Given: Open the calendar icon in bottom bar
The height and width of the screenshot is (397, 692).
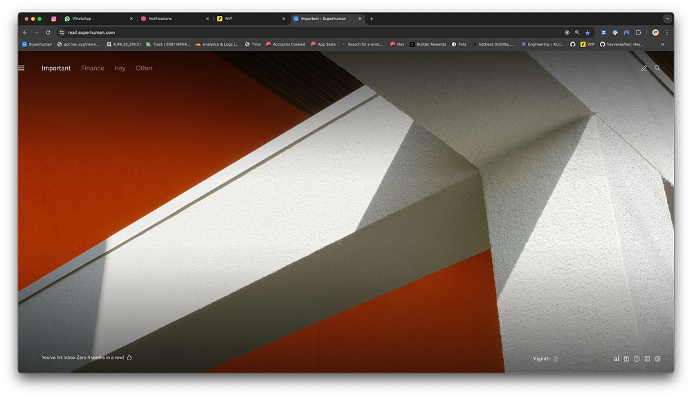Looking at the screenshot, I should pos(647,359).
